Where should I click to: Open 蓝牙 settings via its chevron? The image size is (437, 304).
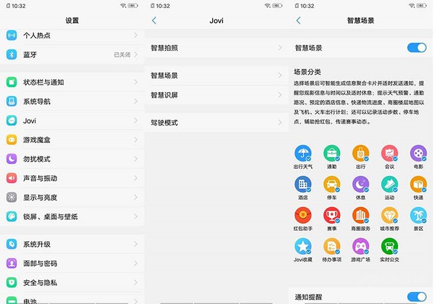[x=136, y=55]
